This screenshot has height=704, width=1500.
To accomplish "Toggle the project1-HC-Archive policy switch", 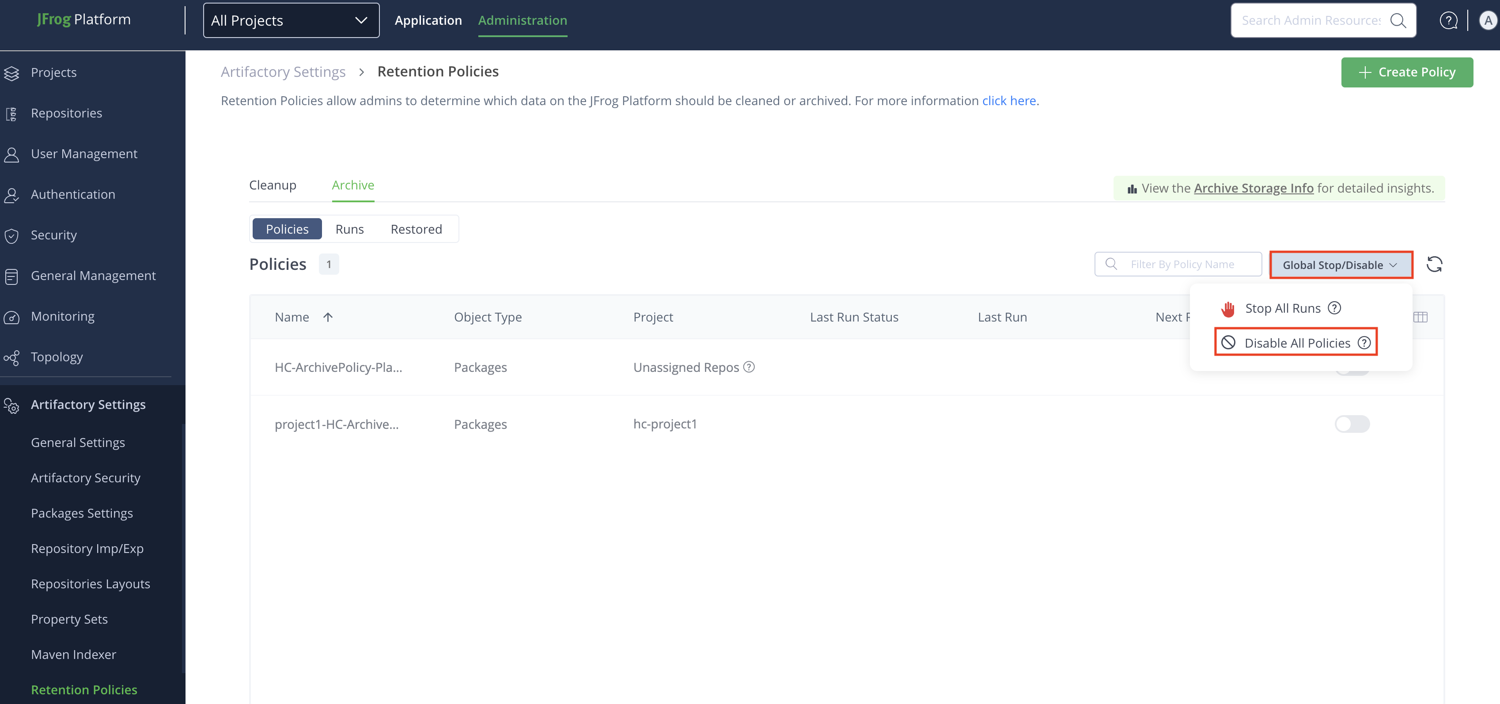I will 1352,424.
